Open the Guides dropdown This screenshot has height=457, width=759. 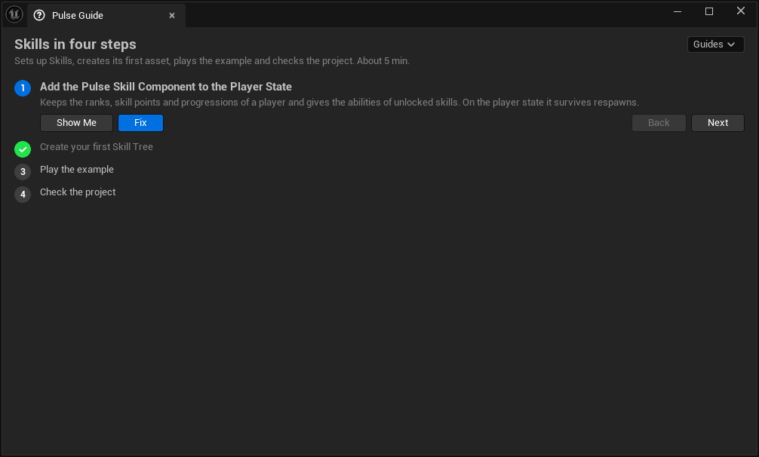(x=715, y=44)
